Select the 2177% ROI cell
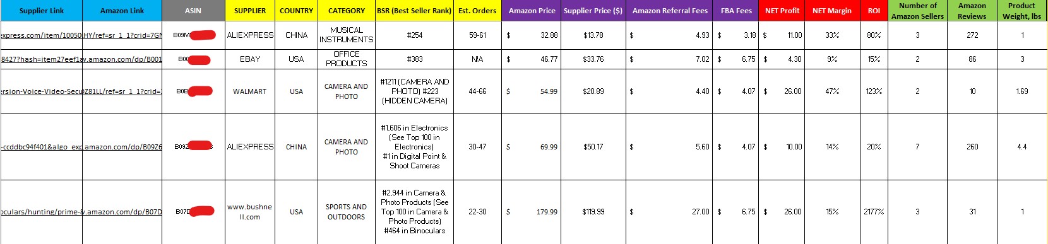Viewport: 1048px width, 244px height. 874,212
